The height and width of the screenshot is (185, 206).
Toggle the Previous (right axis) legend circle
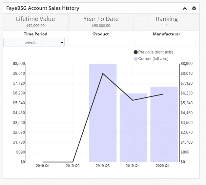click(x=135, y=52)
